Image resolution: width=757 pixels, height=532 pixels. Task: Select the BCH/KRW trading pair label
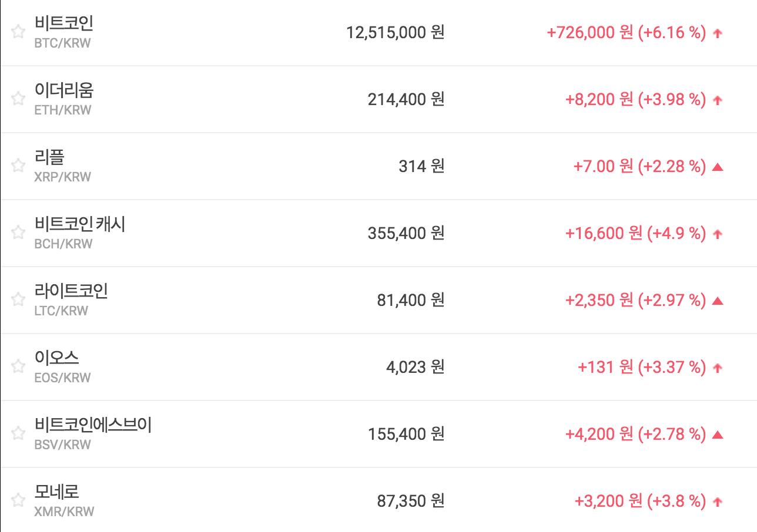click(x=63, y=244)
